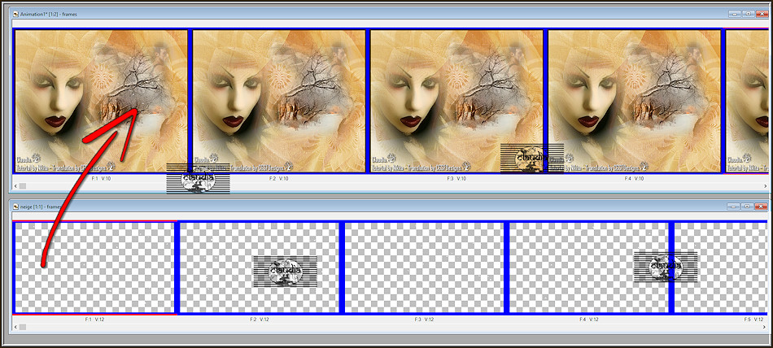Minimize the neige frames window
Screen dimensions: 773x348
pos(736,206)
